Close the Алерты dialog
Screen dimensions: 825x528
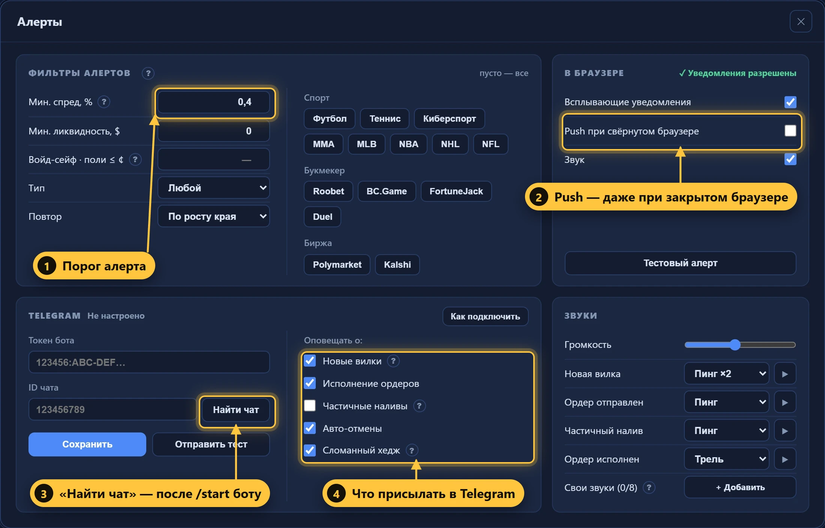[801, 22]
